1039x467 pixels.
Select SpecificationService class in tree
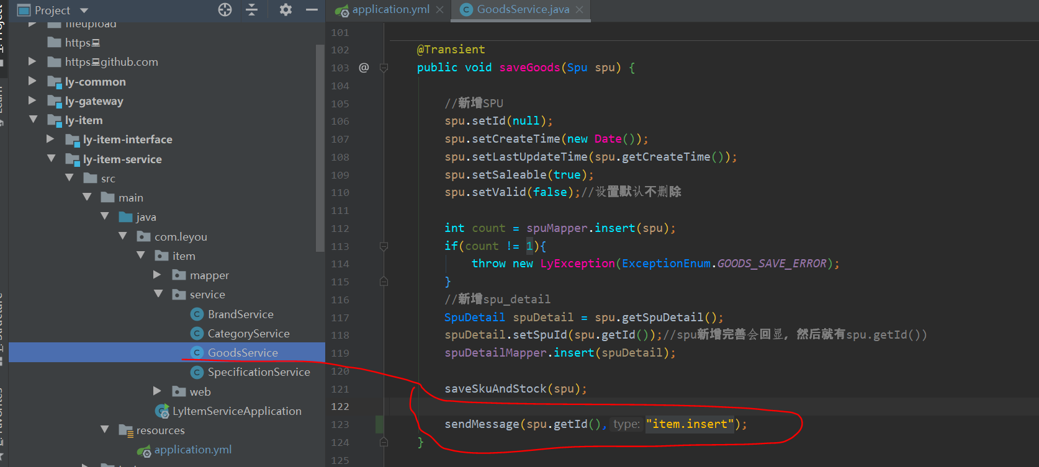(259, 372)
